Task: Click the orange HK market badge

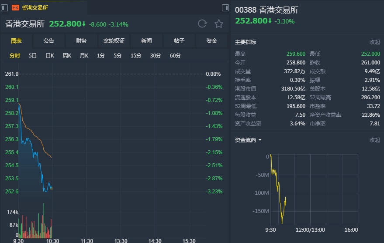Action: [x=15, y=7]
